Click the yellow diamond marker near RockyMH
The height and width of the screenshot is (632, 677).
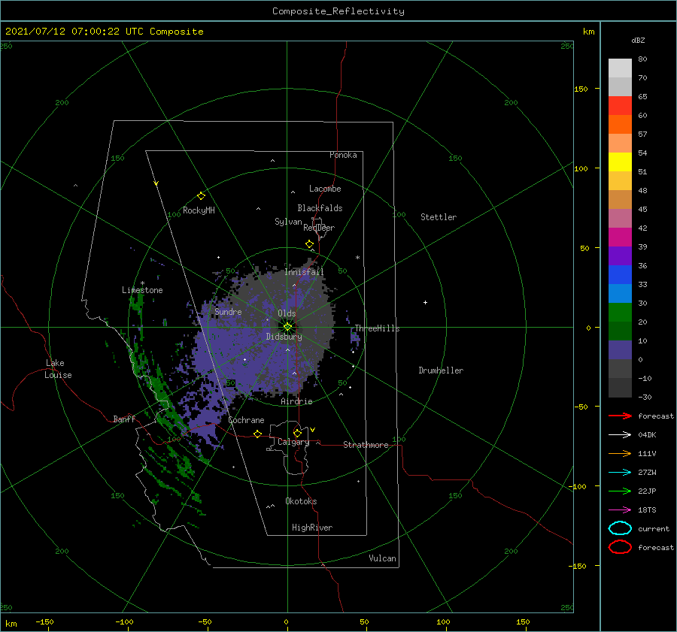pos(201,196)
